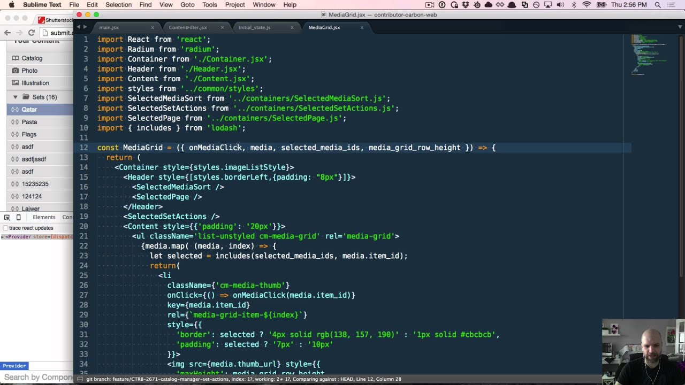685x385 pixels.
Task: Open the Elements tab in DevTools
Action: (x=44, y=217)
